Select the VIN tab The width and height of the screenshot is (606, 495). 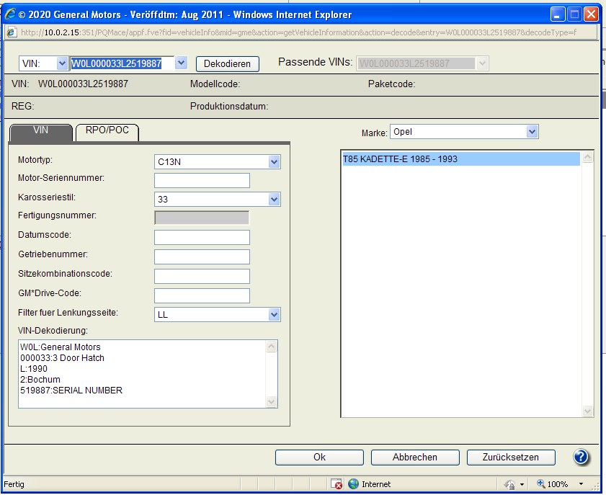pyautogui.click(x=40, y=131)
